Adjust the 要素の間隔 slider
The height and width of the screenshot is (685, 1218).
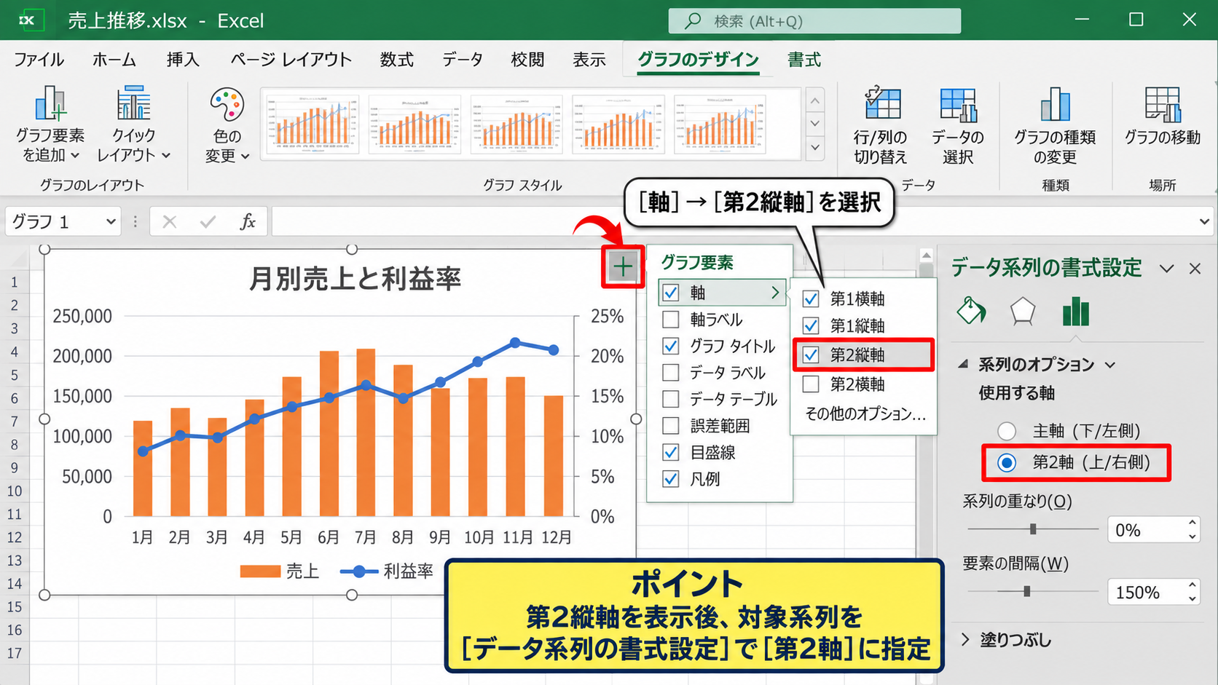(1027, 591)
